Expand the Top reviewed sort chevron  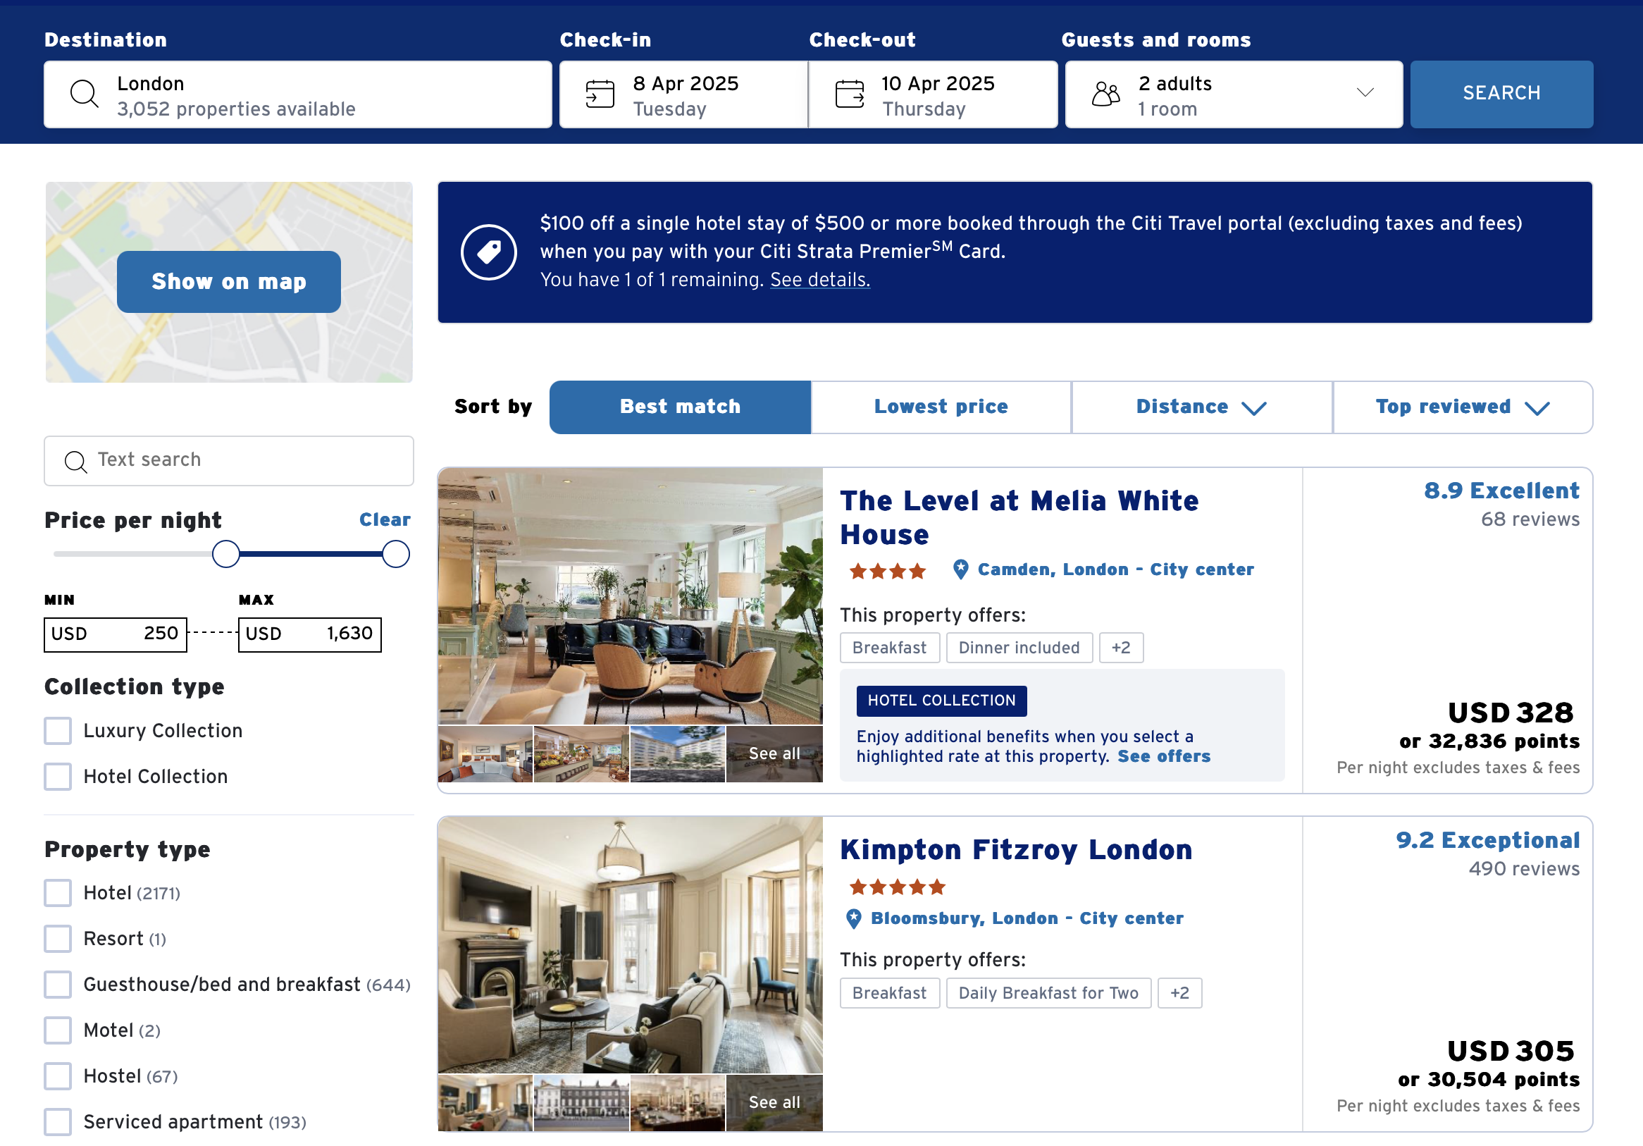pos(1537,408)
